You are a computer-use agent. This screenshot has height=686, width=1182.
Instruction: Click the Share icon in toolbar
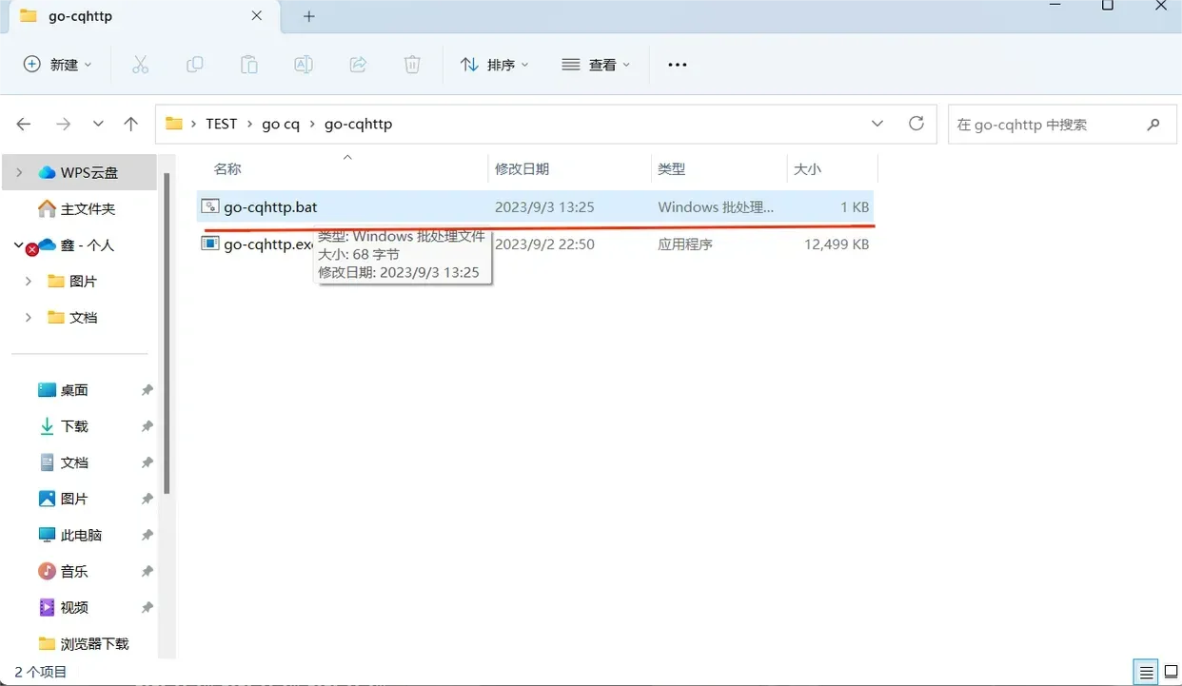coord(358,65)
